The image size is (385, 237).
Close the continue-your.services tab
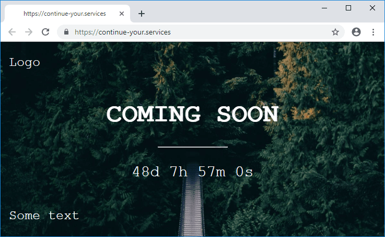click(x=122, y=14)
